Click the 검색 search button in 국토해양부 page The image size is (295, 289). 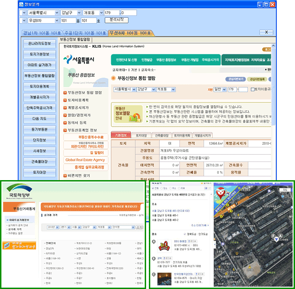click(x=139, y=227)
